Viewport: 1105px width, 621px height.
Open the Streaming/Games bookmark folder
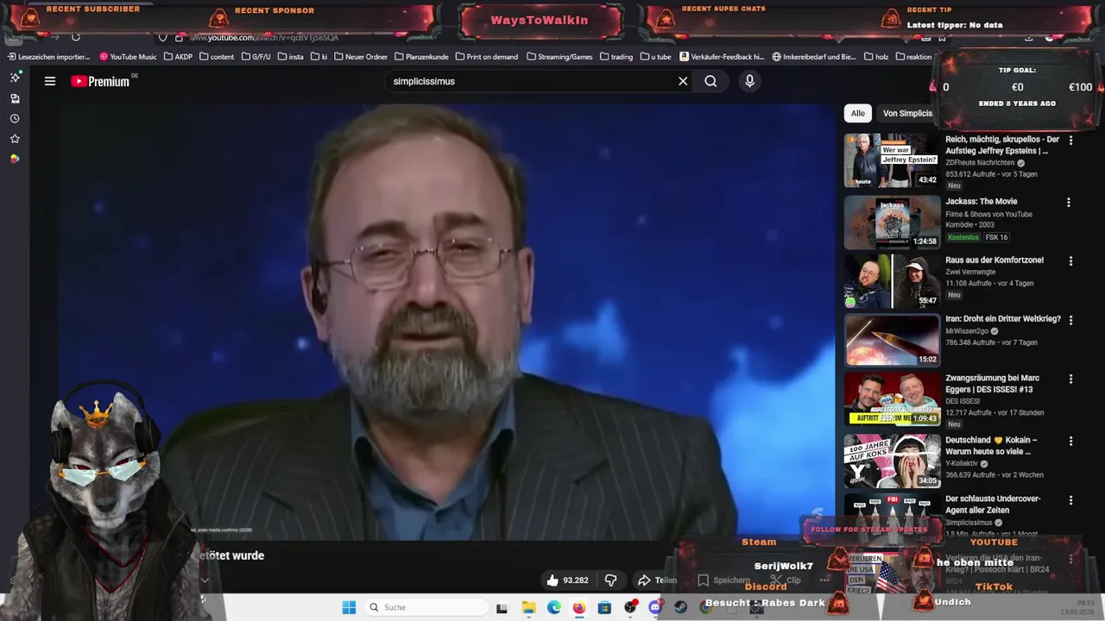559,57
